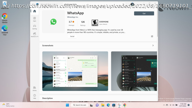Open clock and date on taskbar
This screenshot has height=108, width=192.
183,105
